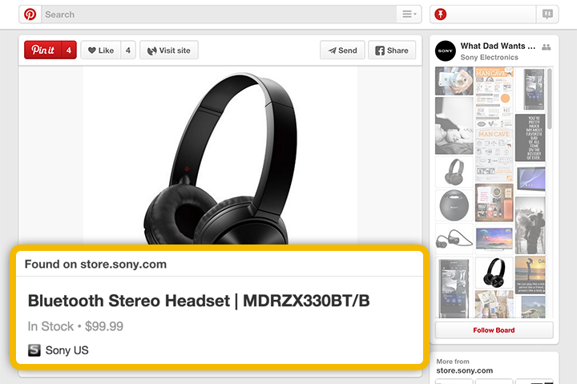577x384 pixels.
Task: Click the like count 4
Action: click(x=128, y=50)
